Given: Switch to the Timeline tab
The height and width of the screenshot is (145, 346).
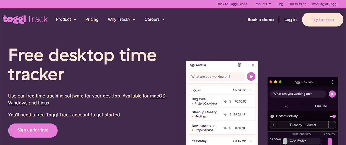Looking at the screenshot, I should point(321,106).
